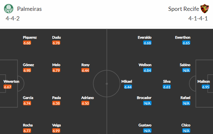
Task: Select Mailson's 6.95 rating badge
Action: (206, 87)
